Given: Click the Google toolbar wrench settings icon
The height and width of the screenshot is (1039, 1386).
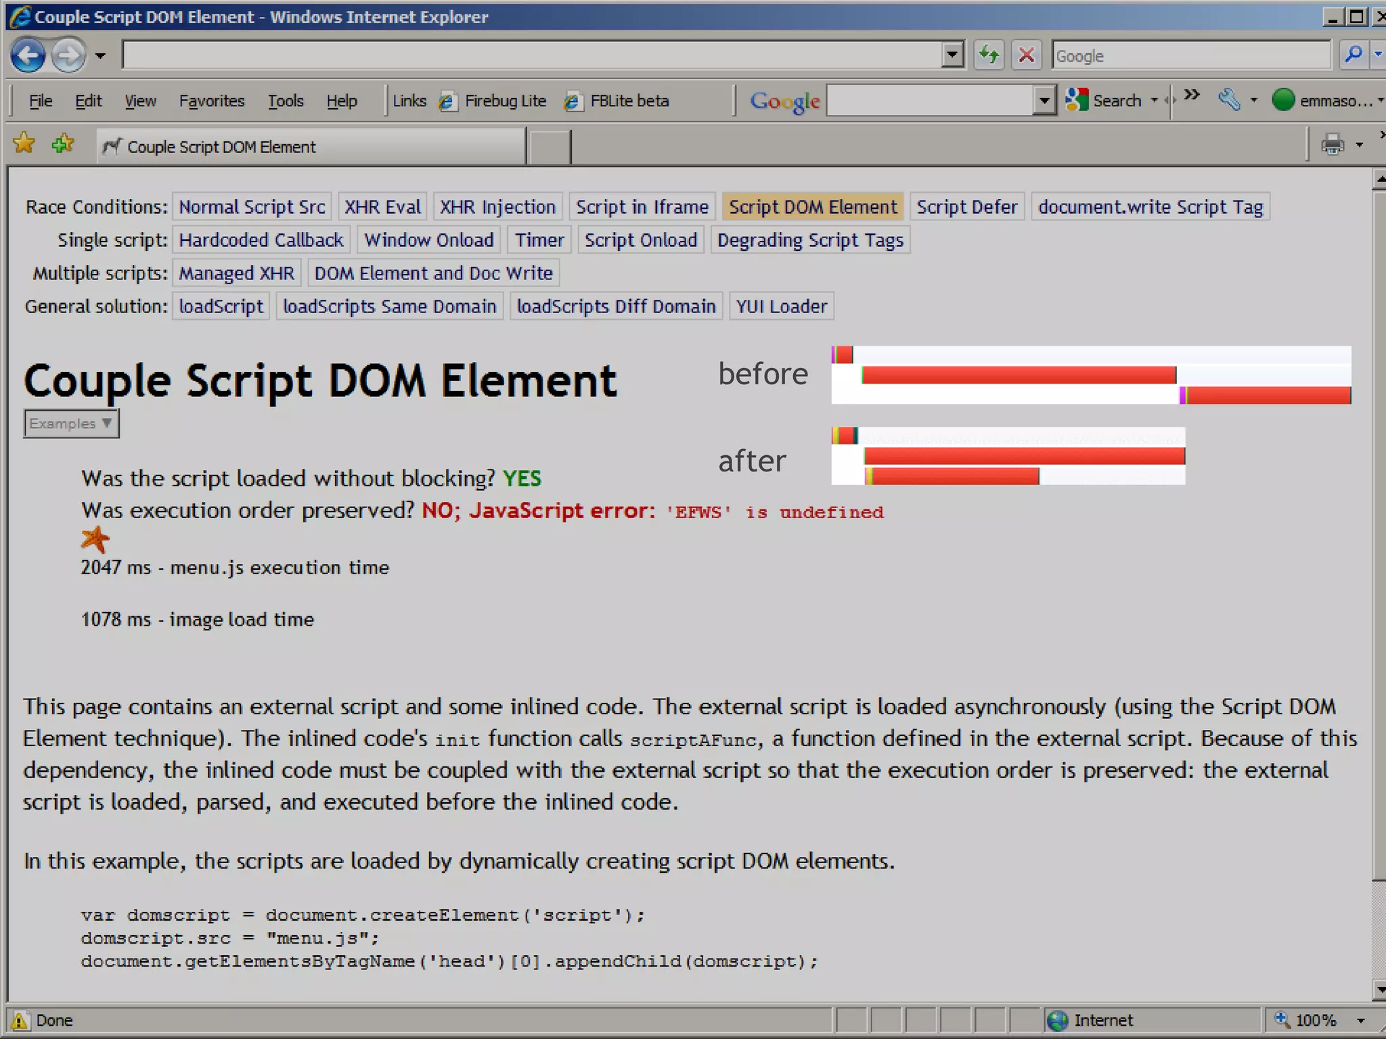Looking at the screenshot, I should pos(1229,101).
